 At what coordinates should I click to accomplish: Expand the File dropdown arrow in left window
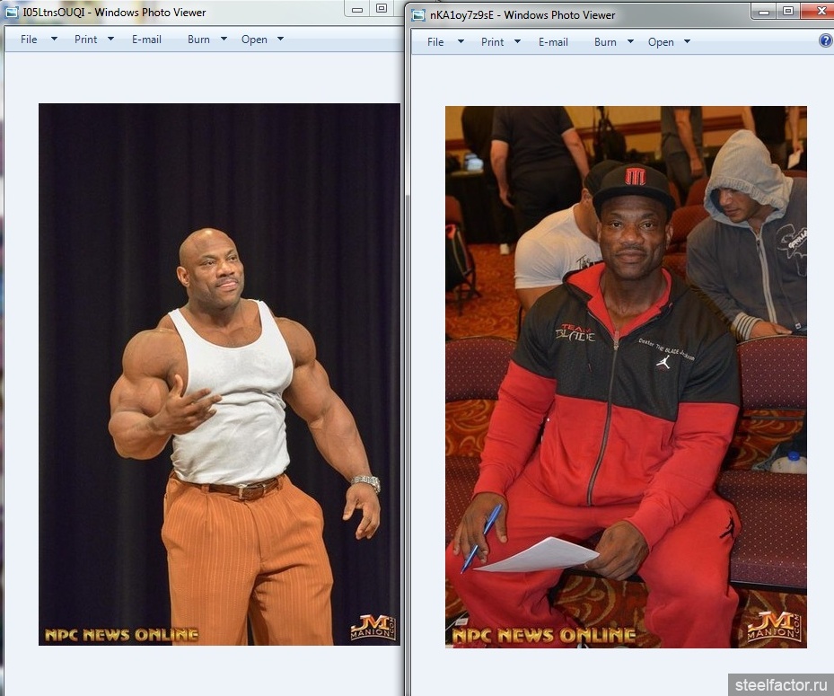54,40
